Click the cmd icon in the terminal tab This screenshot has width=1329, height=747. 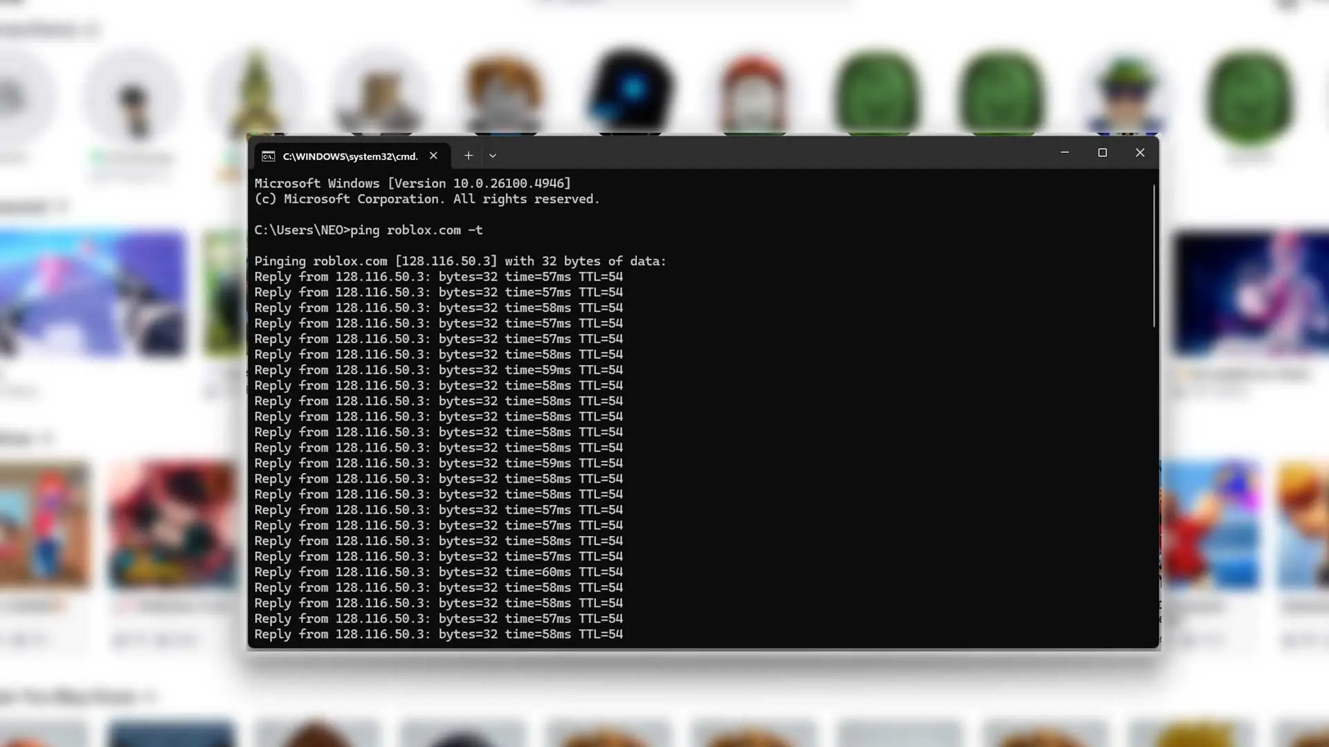click(x=268, y=156)
